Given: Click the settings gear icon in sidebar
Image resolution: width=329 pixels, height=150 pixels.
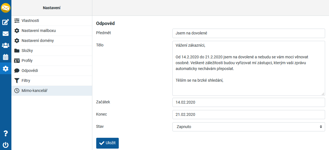Looking at the screenshot, I should point(6,69).
